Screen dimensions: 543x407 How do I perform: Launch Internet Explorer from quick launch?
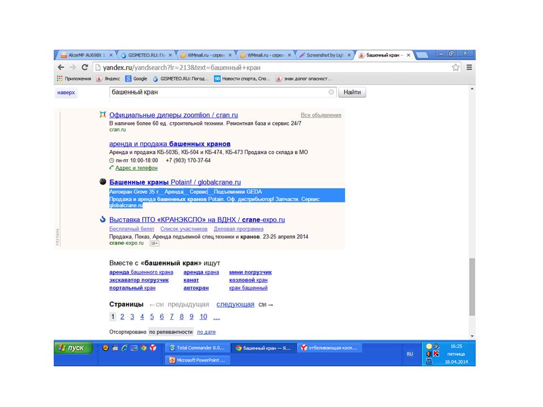pyautogui.click(x=124, y=348)
